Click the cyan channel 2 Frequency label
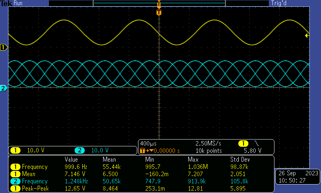 pos(35,181)
